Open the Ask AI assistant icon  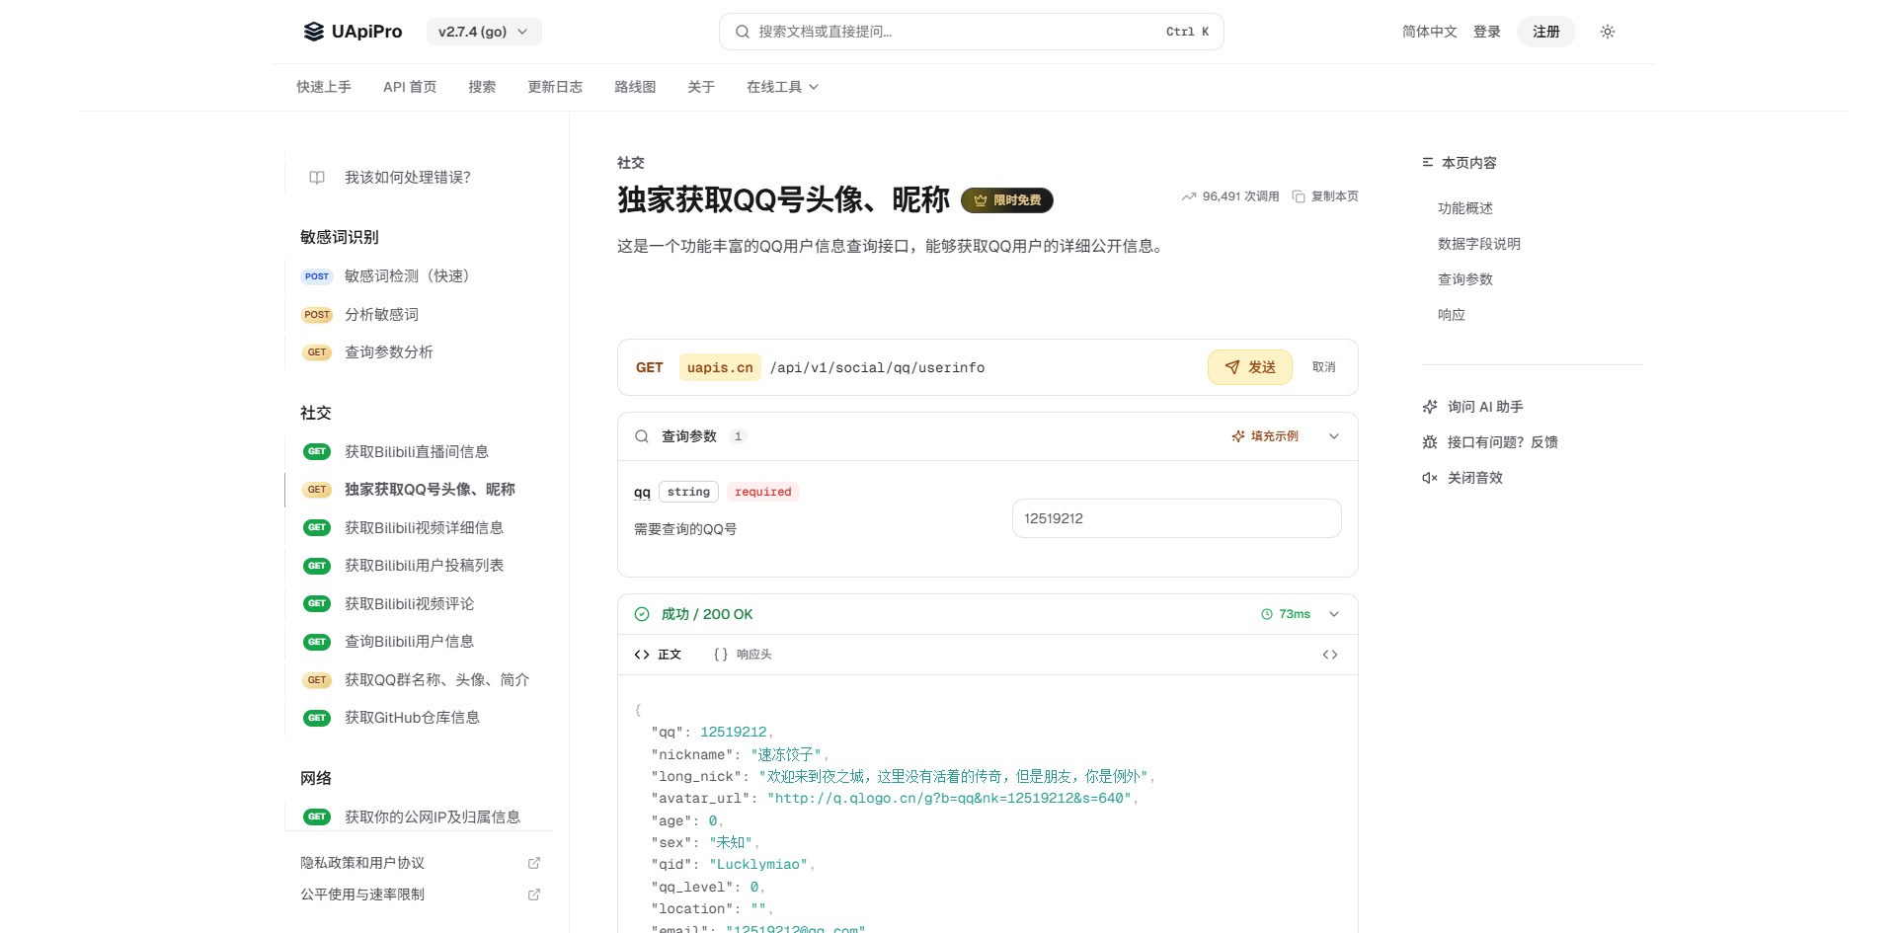click(x=1430, y=407)
